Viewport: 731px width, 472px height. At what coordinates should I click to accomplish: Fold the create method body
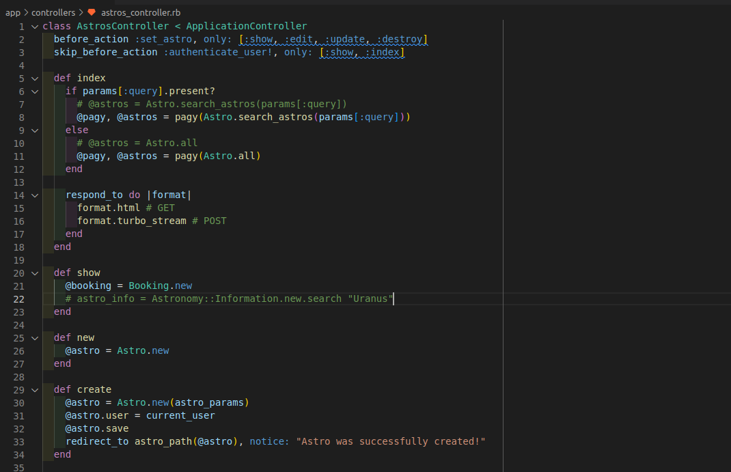point(34,389)
